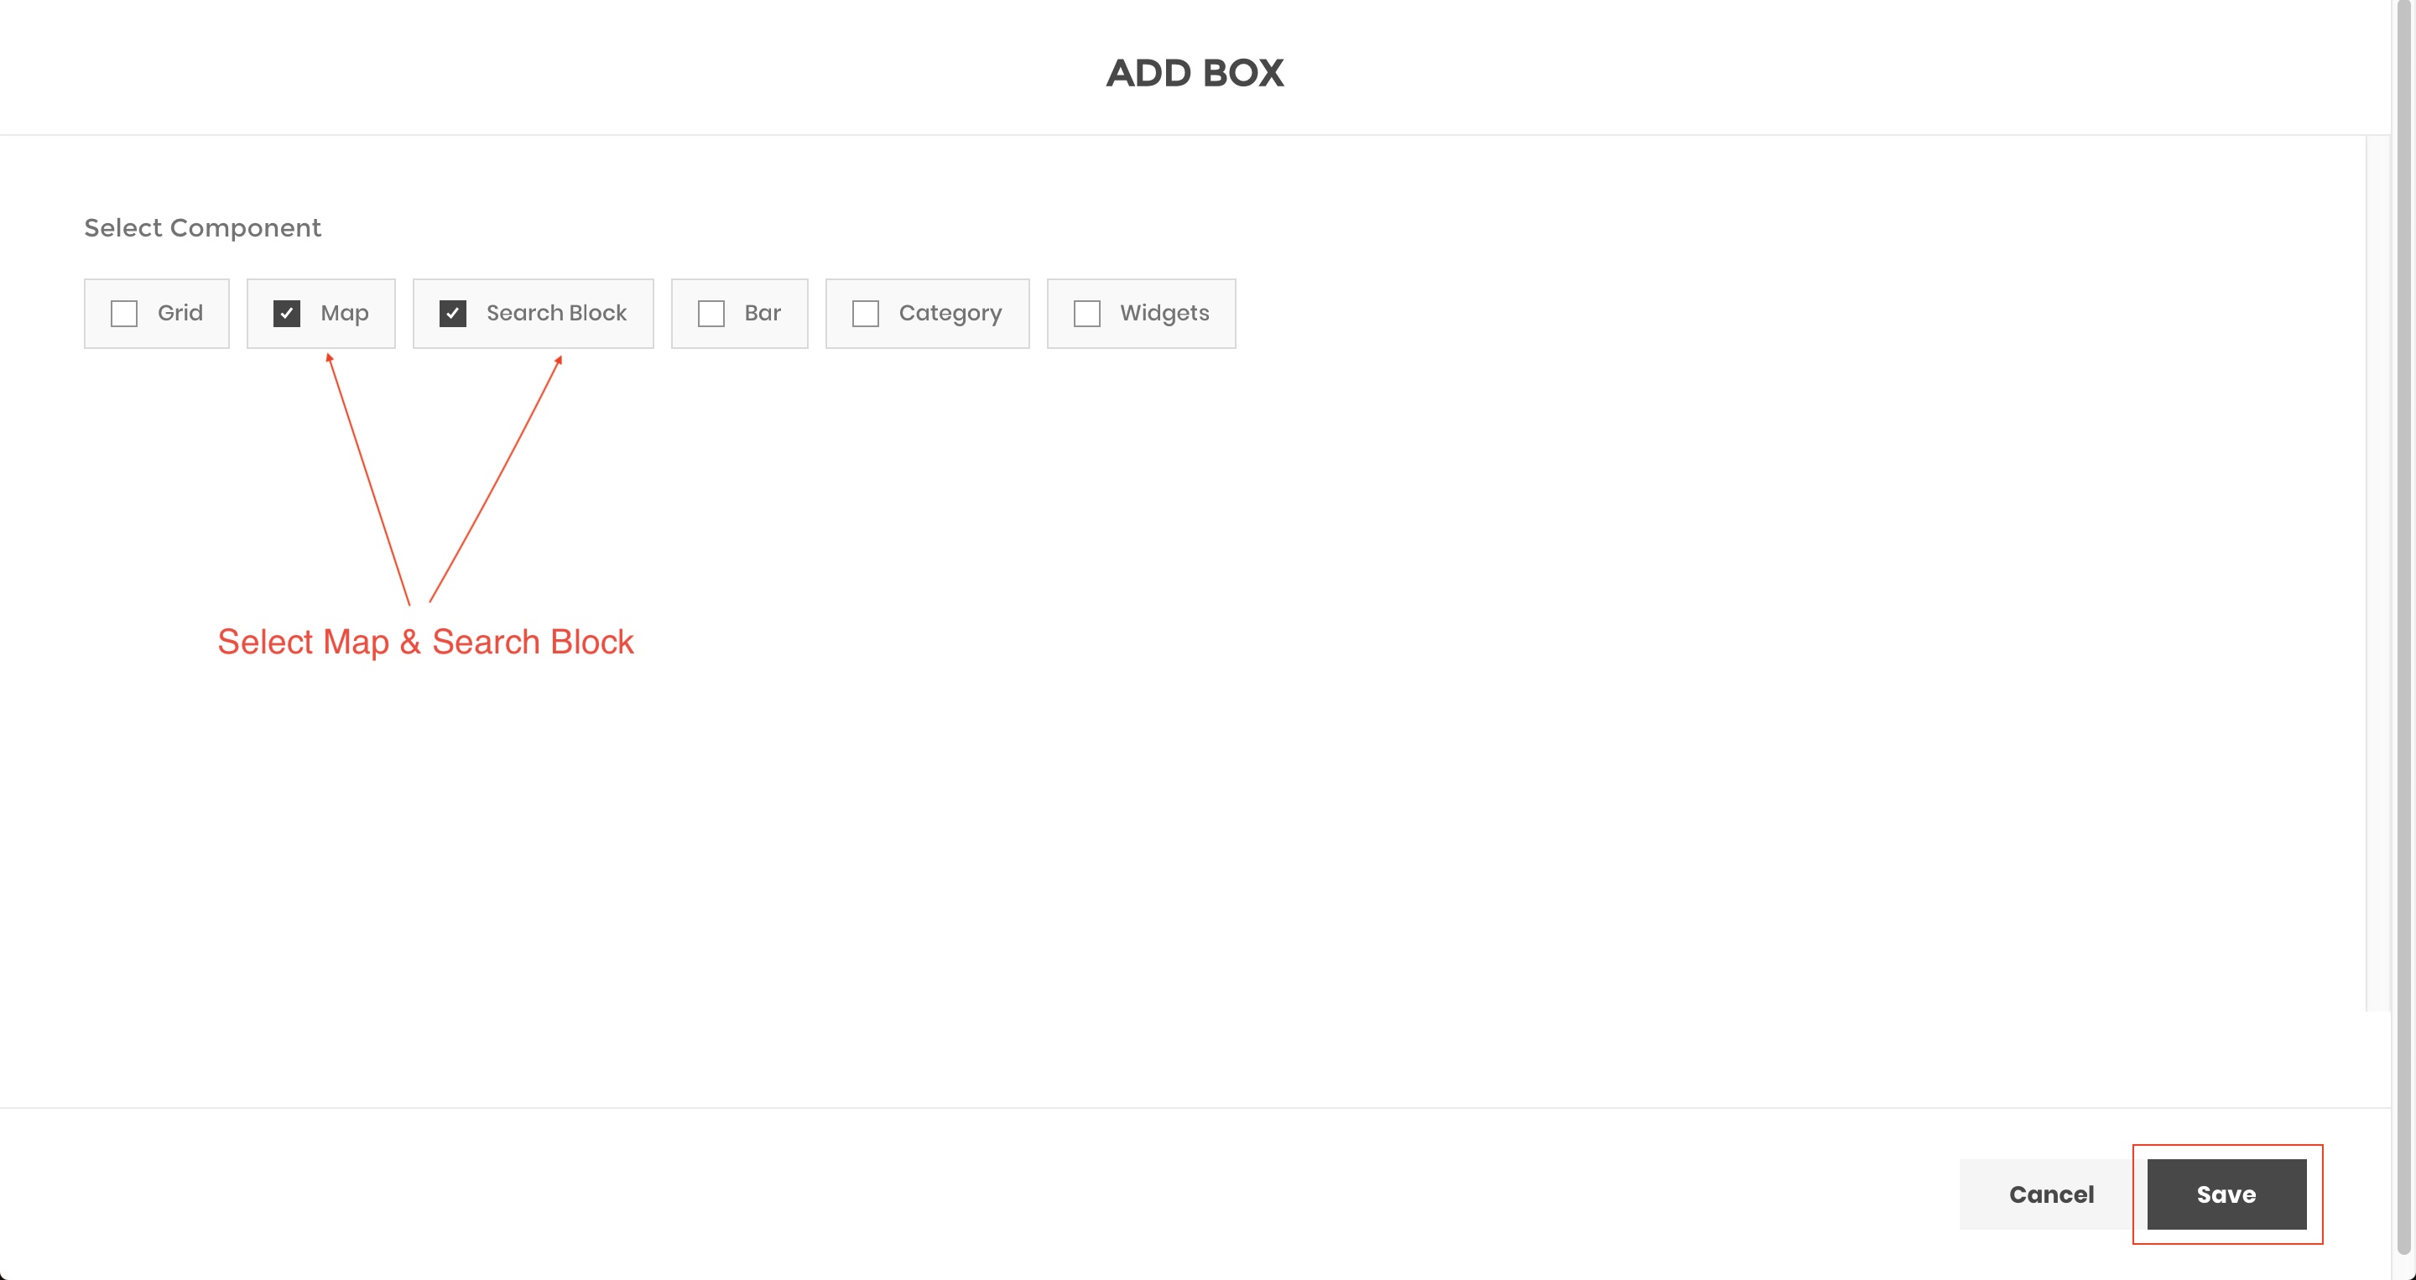Click the Widgets option label text
This screenshot has width=2416, height=1280.
1164,313
